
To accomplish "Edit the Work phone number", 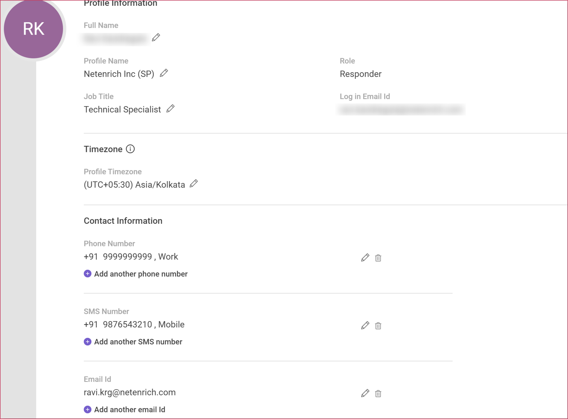I will coord(365,258).
